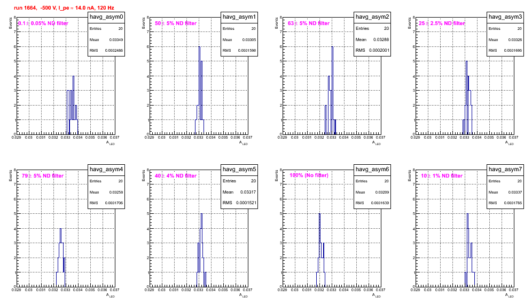The height and width of the screenshot is (305, 532).
Task: Click the havg_asym0 stats box title
Action: point(106,17)
